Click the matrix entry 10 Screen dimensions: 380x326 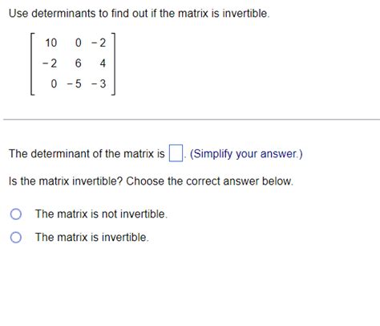click(x=51, y=43)
